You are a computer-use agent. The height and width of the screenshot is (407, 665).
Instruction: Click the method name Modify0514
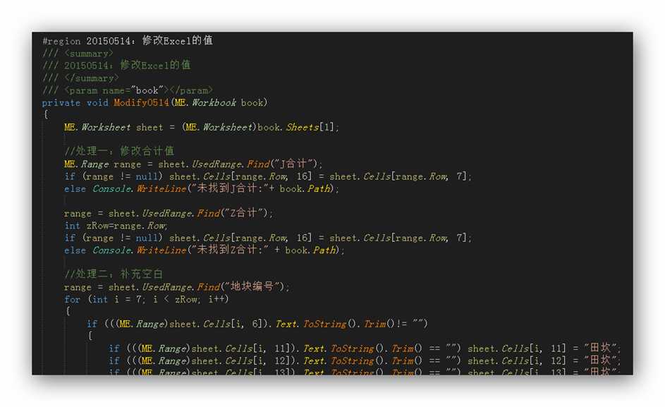pyautogui.click(x=141, y=103)
